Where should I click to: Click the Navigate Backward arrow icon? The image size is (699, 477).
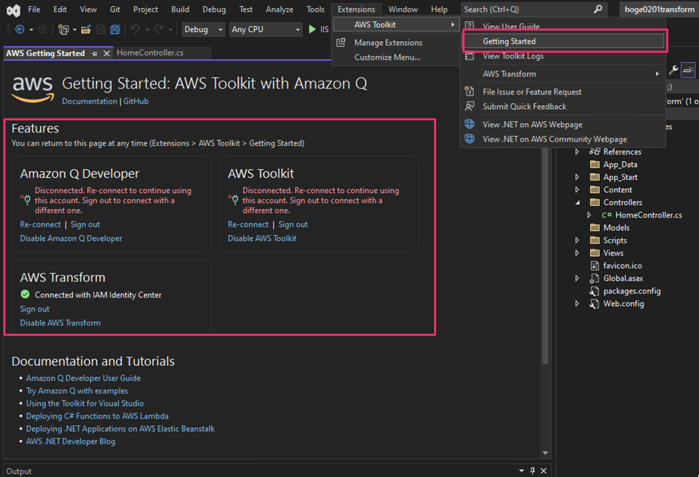click(x=20, y=29)
